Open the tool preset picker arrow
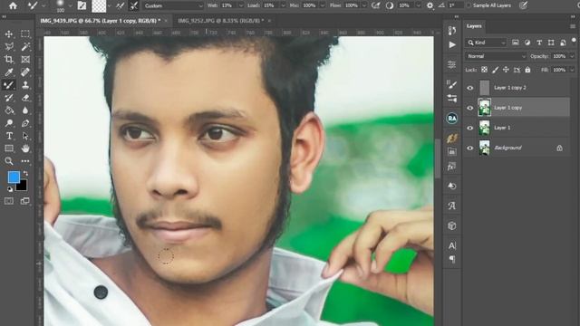Screen dimensions: 580x326 tap(43, 5)
